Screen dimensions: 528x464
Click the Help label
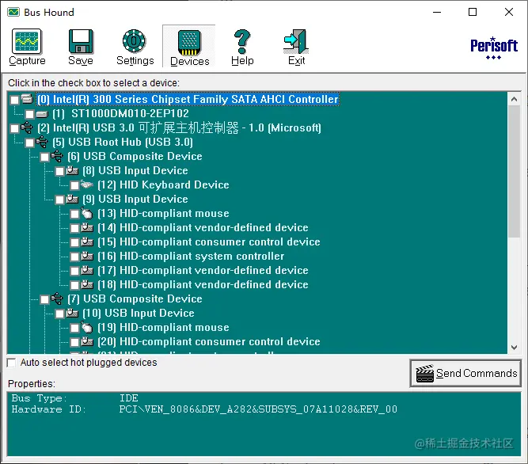tap(242, 61)
